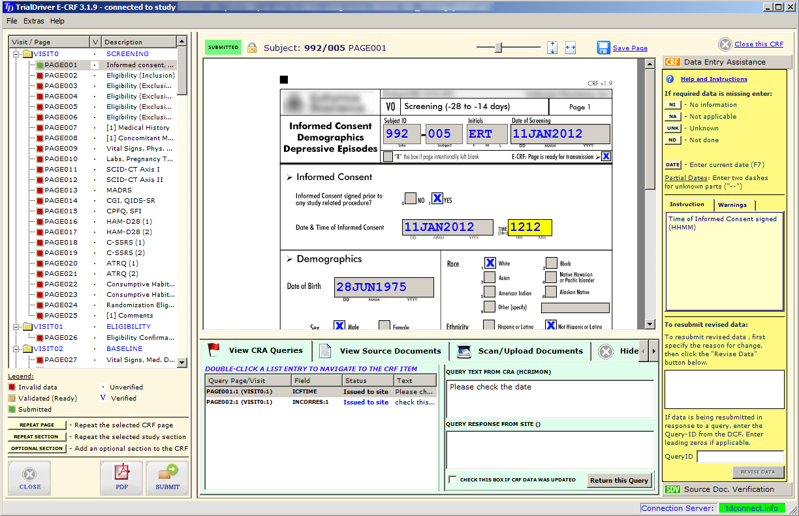Click the round CLOSE button at bottom left
Image resolution: width=799 pixels, height=516 pixels.
[30, 478]
